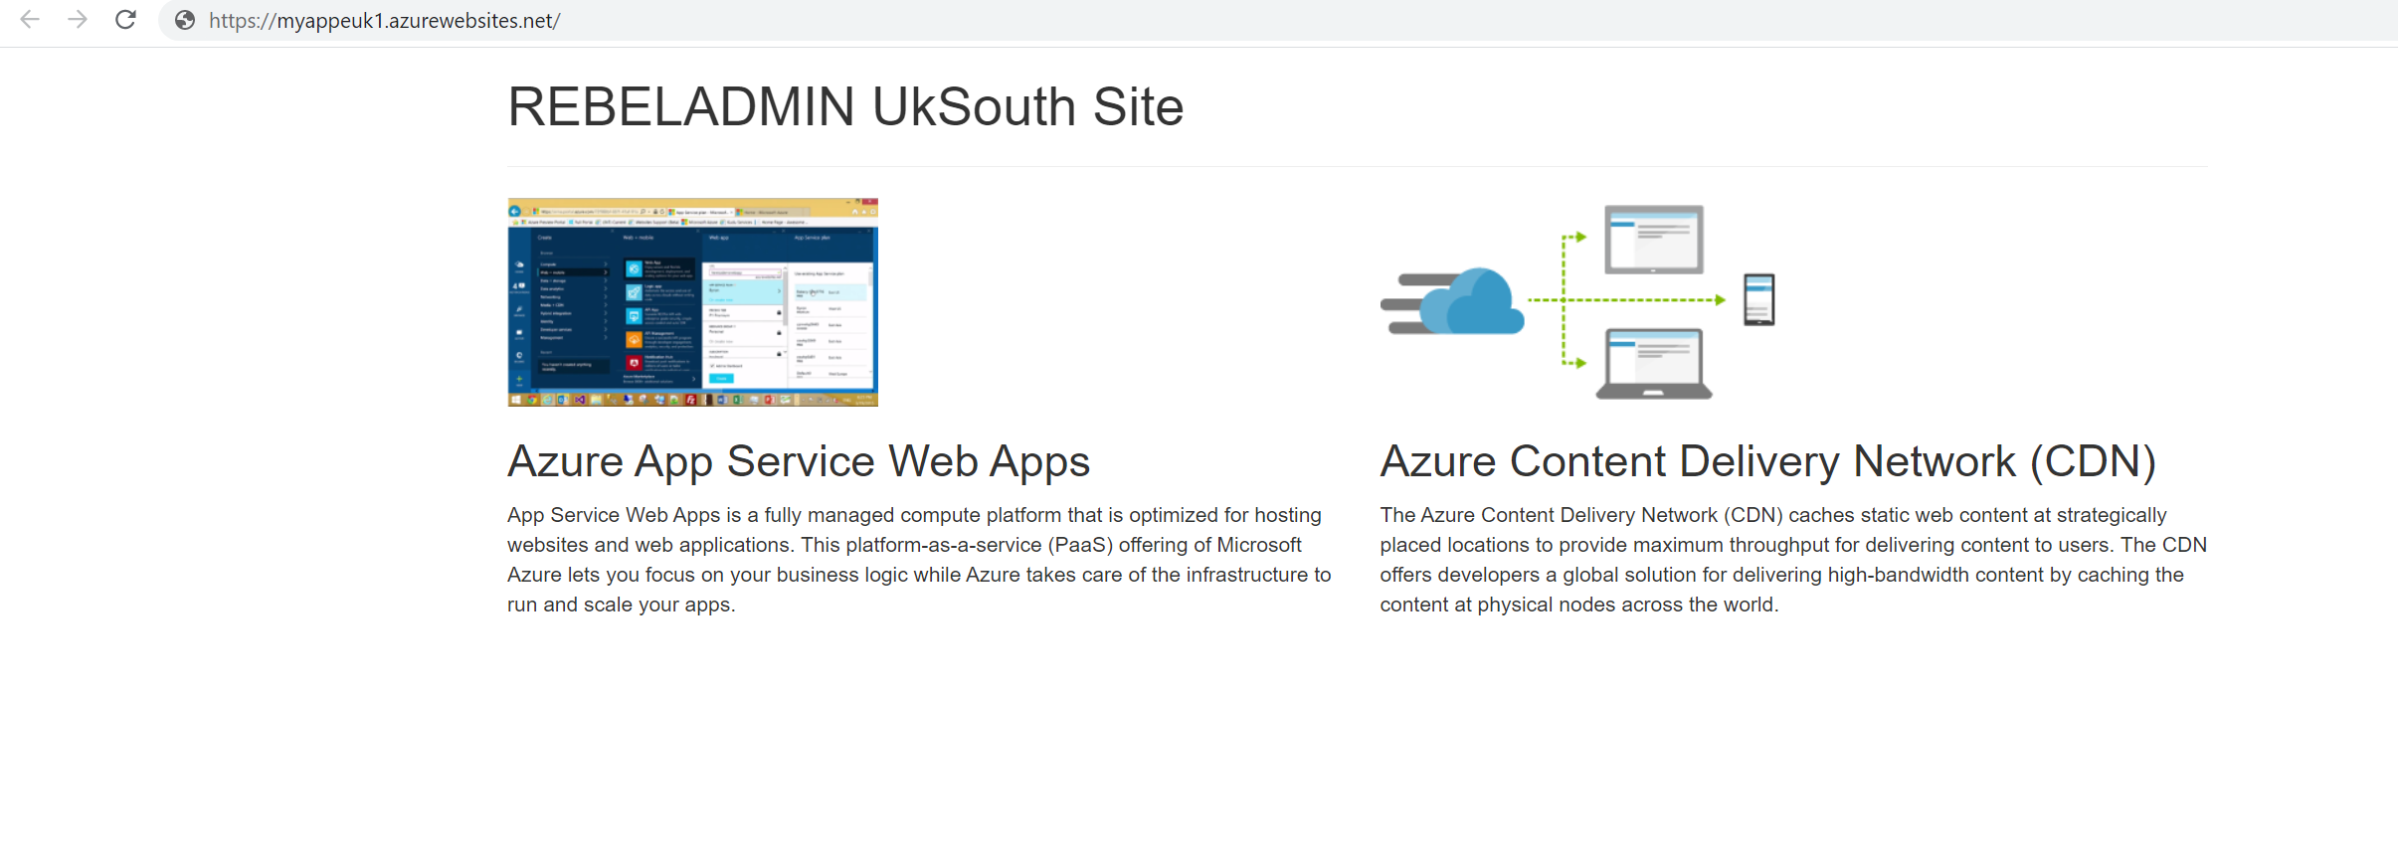
Task: Open site information globe icon
Action: pos(185,20)
